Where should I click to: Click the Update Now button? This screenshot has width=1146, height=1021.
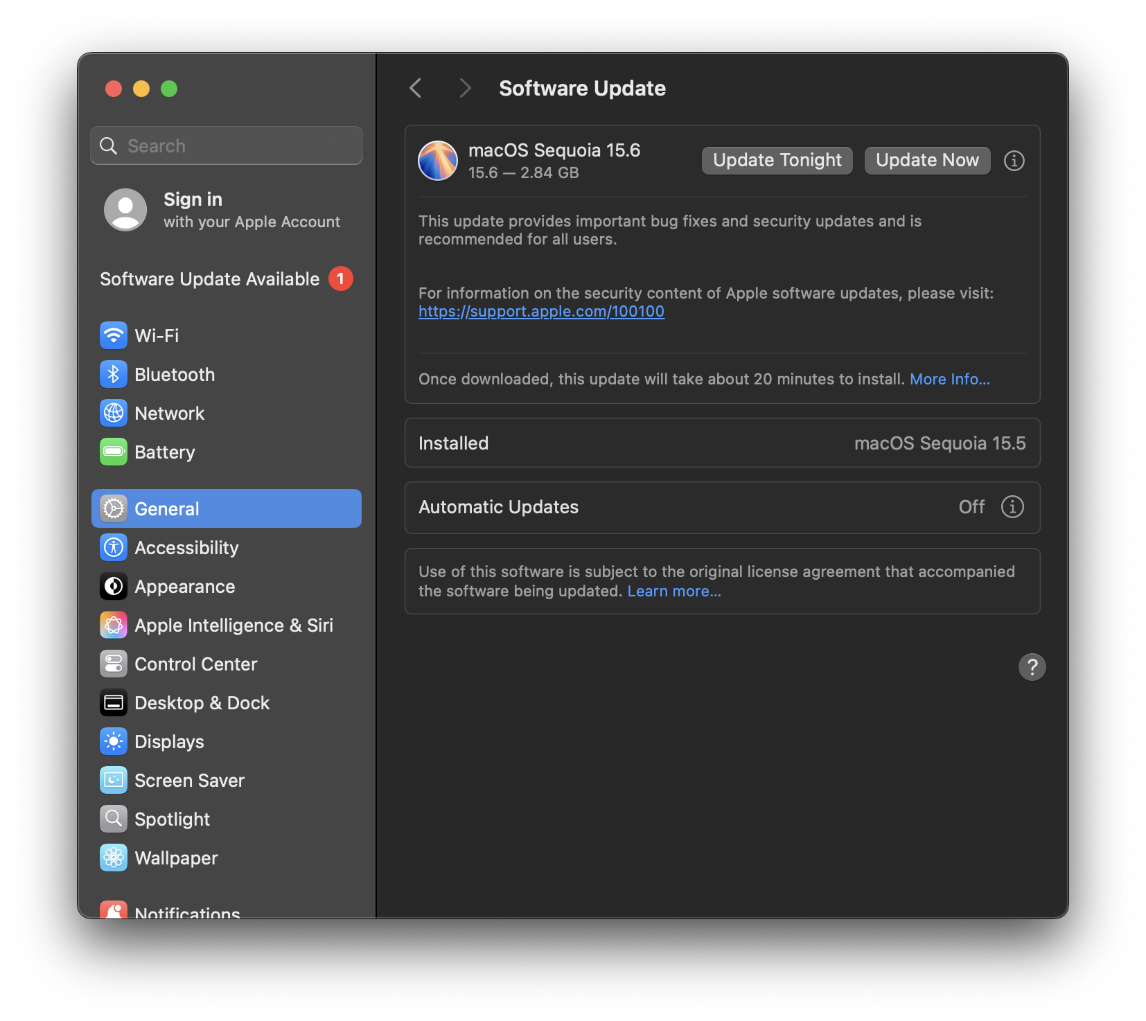(x=927, y=161)
